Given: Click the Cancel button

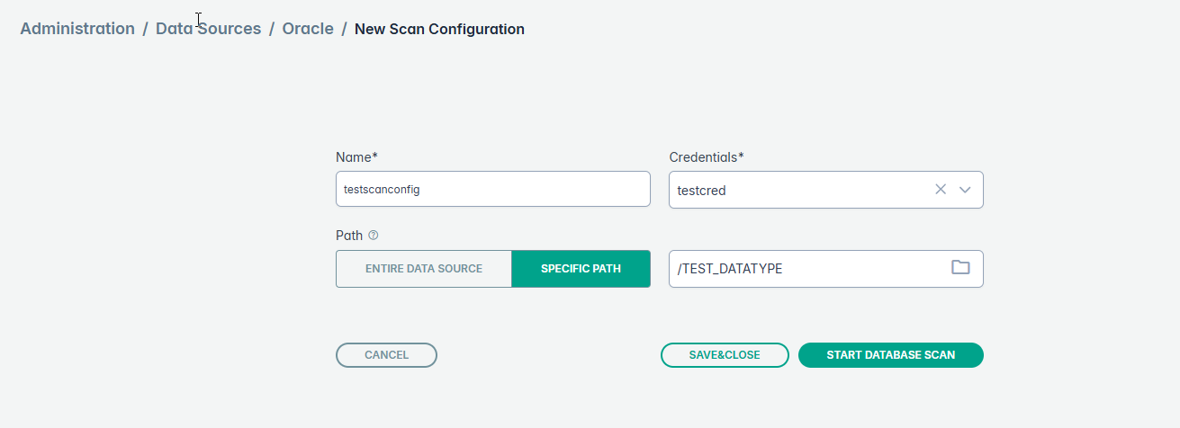Looking at the screenshot, I should point(386,355).
